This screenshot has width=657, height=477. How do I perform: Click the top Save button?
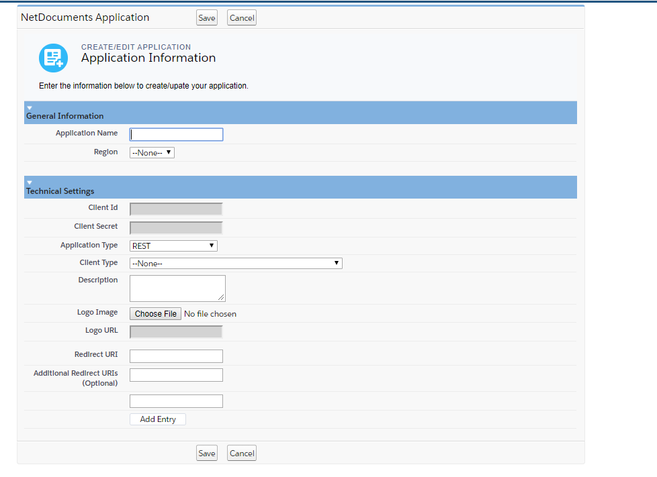coord(206,18)
